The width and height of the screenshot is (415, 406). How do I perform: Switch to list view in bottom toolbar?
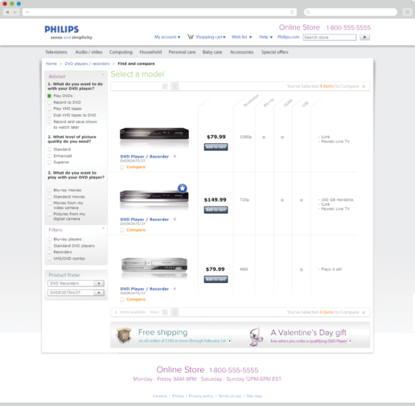pyautogui.click(x=175, y=312)
